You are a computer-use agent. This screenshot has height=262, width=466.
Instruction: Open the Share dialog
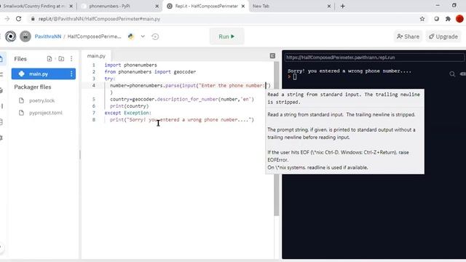click(408, 36)
